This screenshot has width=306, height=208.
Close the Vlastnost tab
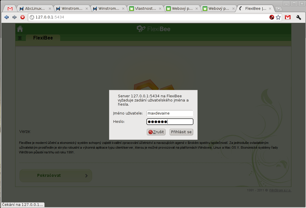[160, 9]
